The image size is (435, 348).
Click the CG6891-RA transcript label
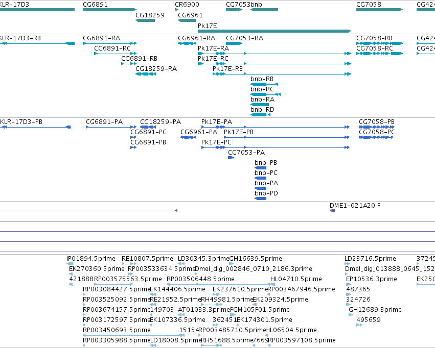[x=102, y=38]
